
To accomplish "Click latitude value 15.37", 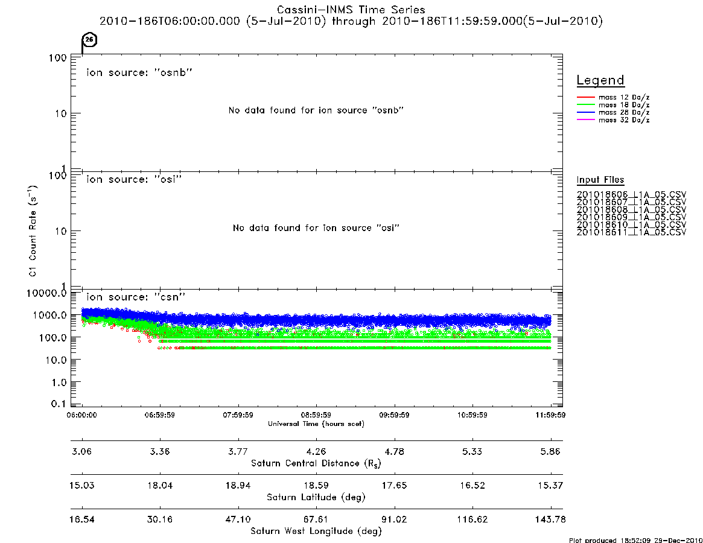I will click(x=550, y=486).
